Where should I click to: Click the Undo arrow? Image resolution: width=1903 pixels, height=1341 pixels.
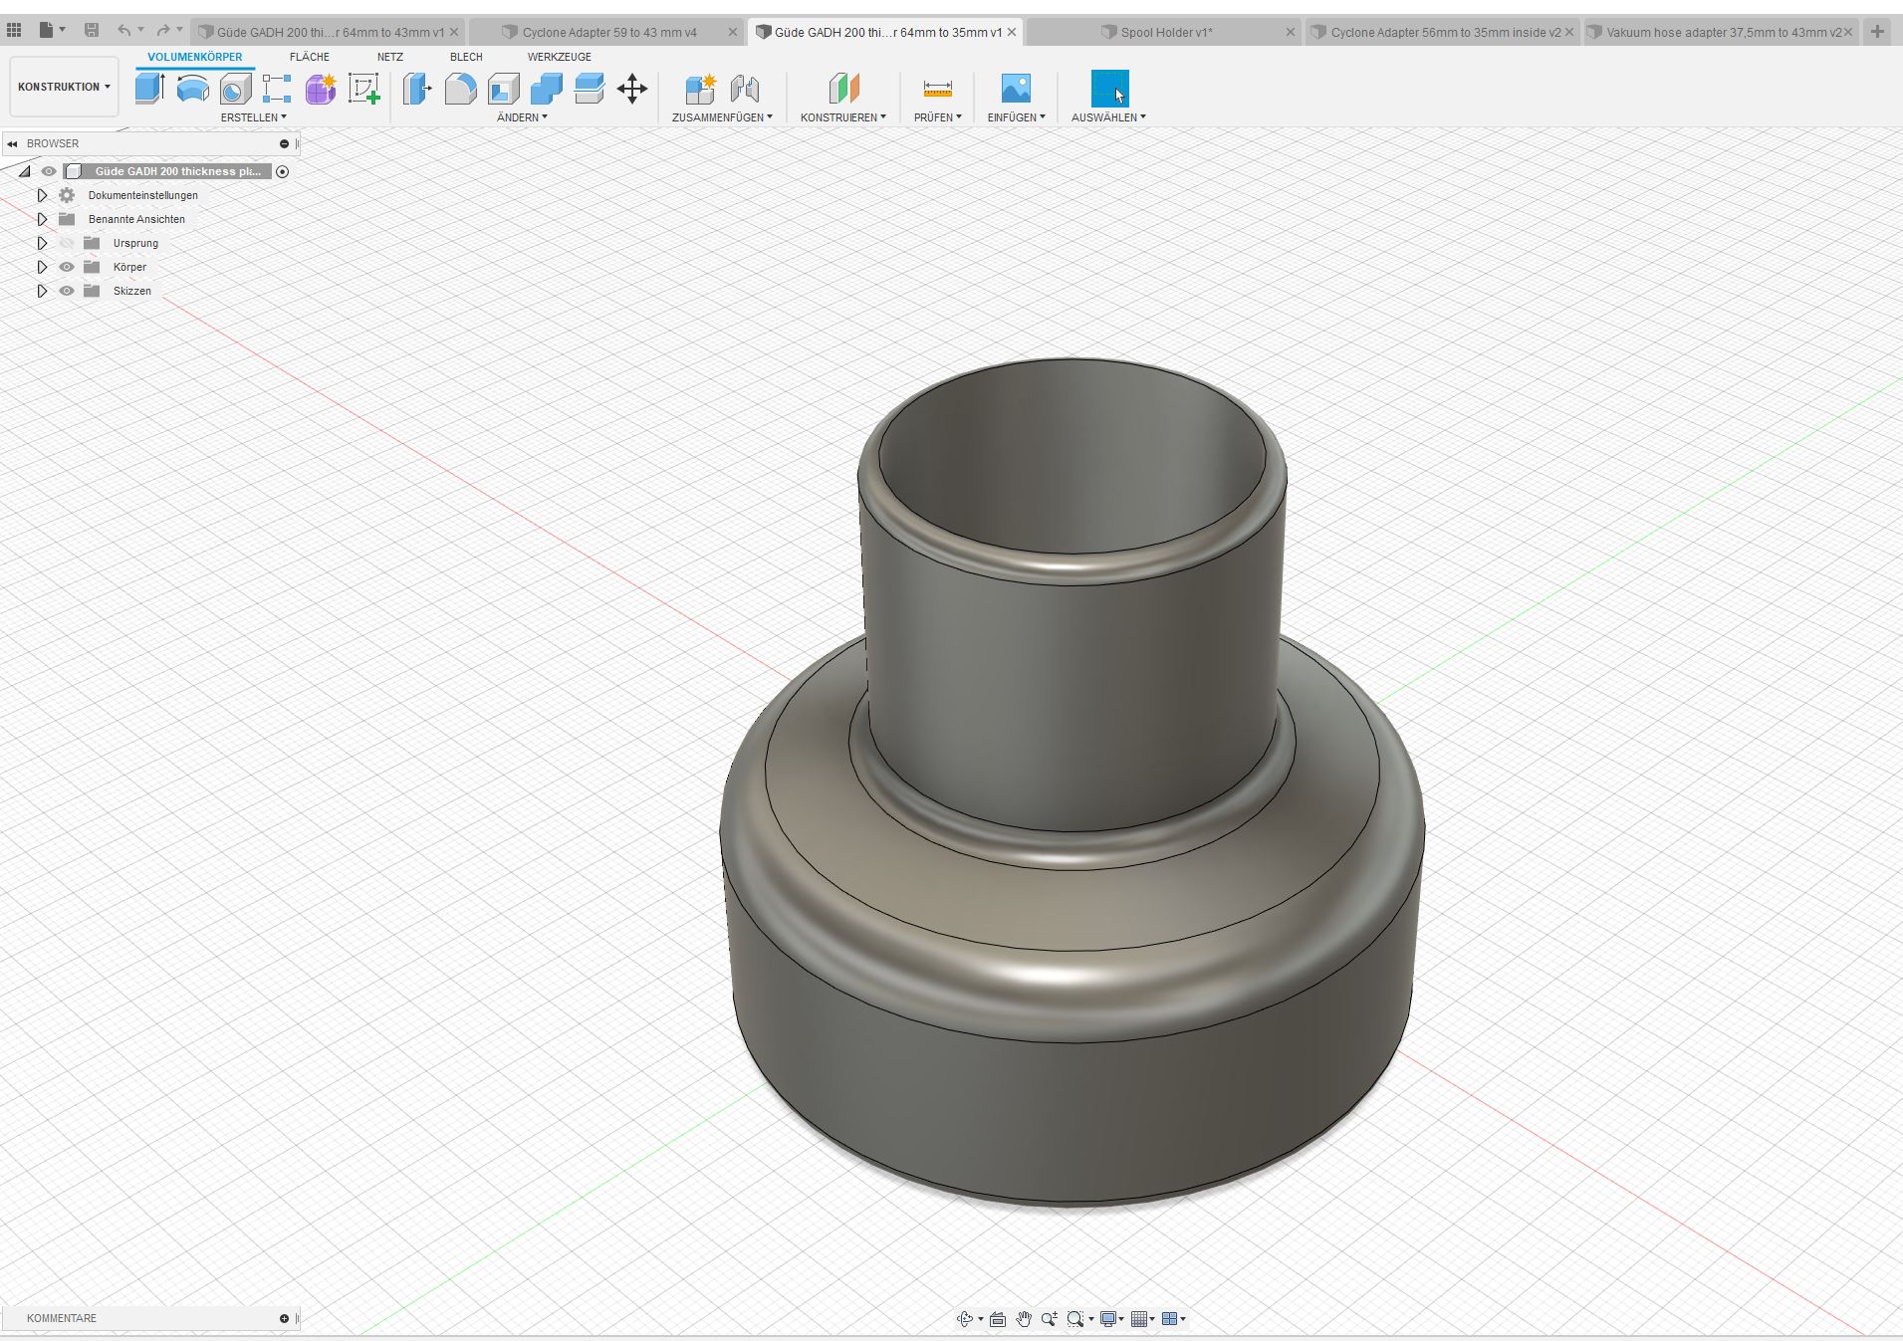[x=123, y=31]
